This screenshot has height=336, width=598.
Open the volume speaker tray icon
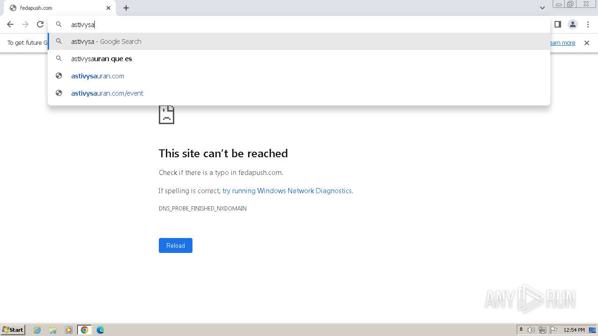coord(531,330)
